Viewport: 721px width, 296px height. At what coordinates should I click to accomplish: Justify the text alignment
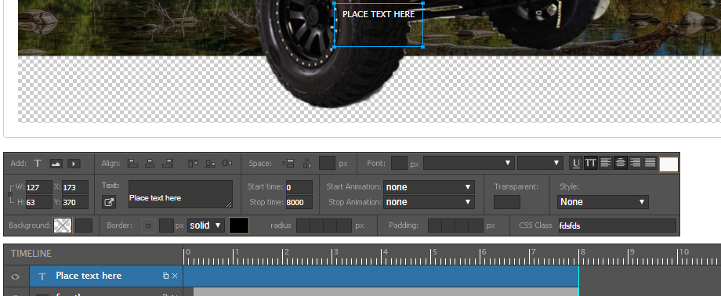(650, 163)
